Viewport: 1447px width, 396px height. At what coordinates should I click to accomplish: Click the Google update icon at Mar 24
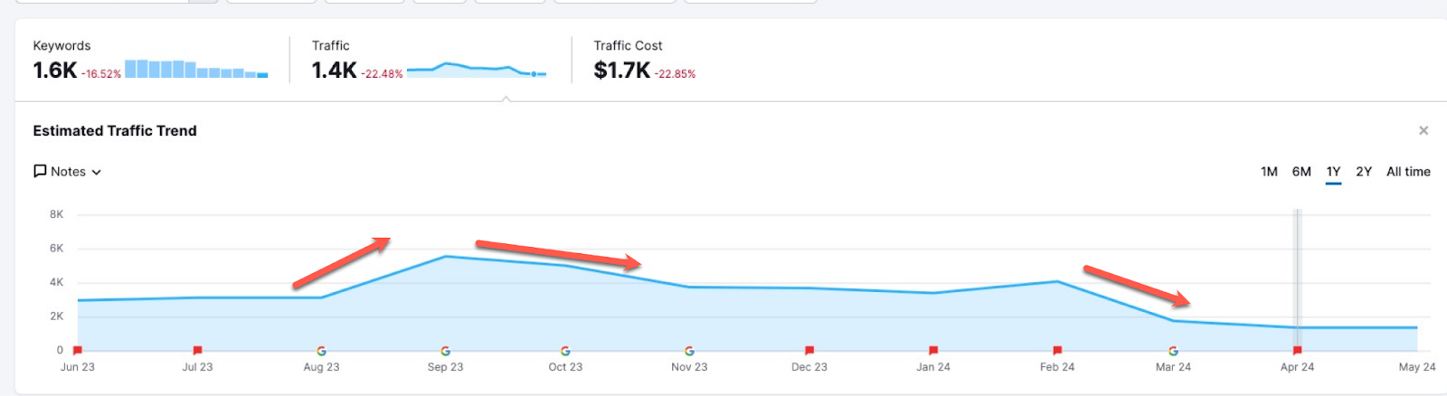coord(1173,351)
